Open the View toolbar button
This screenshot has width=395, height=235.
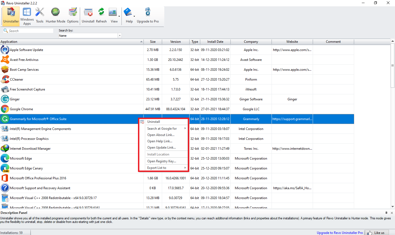point(113,16)
